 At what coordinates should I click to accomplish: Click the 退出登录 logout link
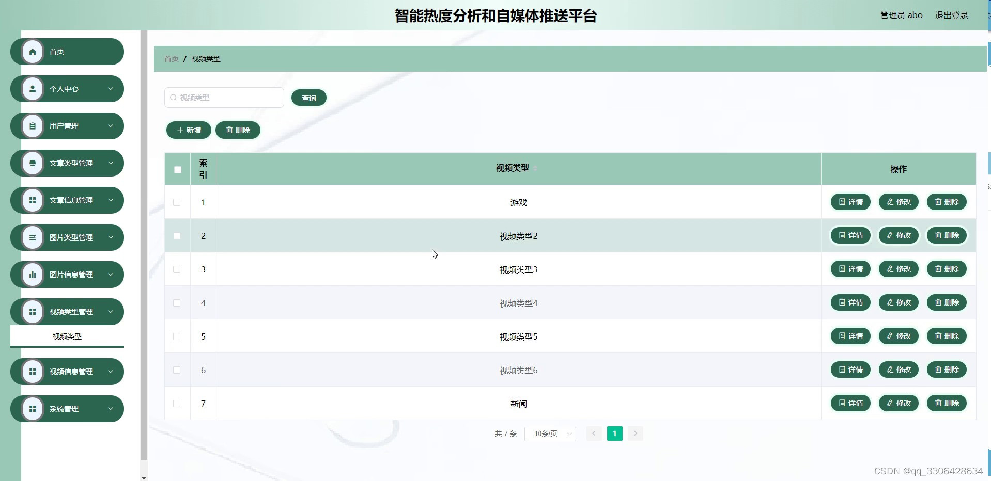tap(952, 15)
